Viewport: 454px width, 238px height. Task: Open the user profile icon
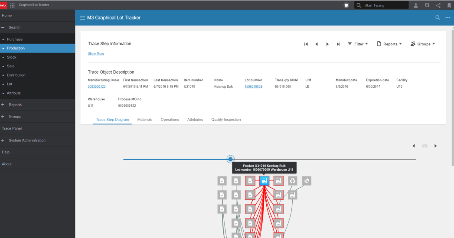click(x=416, y=5)
